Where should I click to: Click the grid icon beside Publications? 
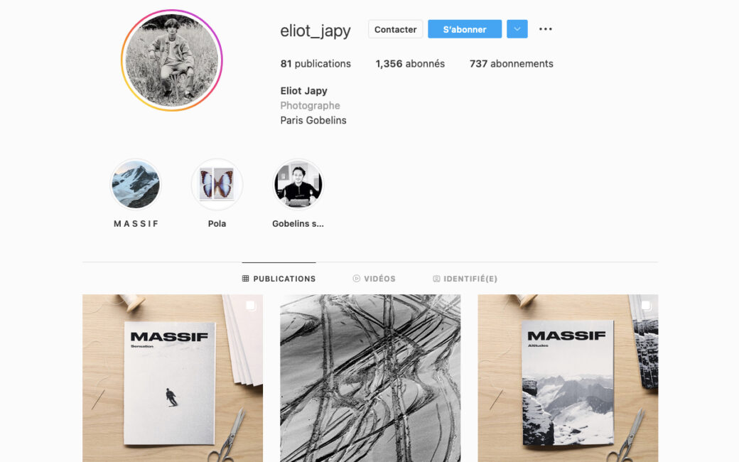pos(246,279)
